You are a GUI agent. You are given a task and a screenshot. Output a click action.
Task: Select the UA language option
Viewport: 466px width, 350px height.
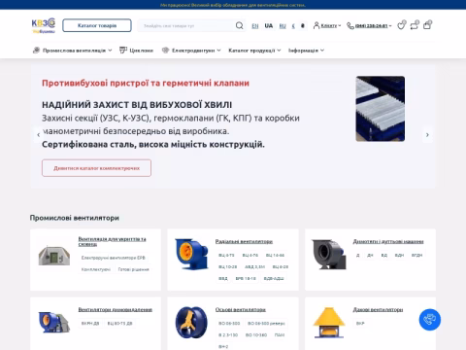(x=269, y=25)
